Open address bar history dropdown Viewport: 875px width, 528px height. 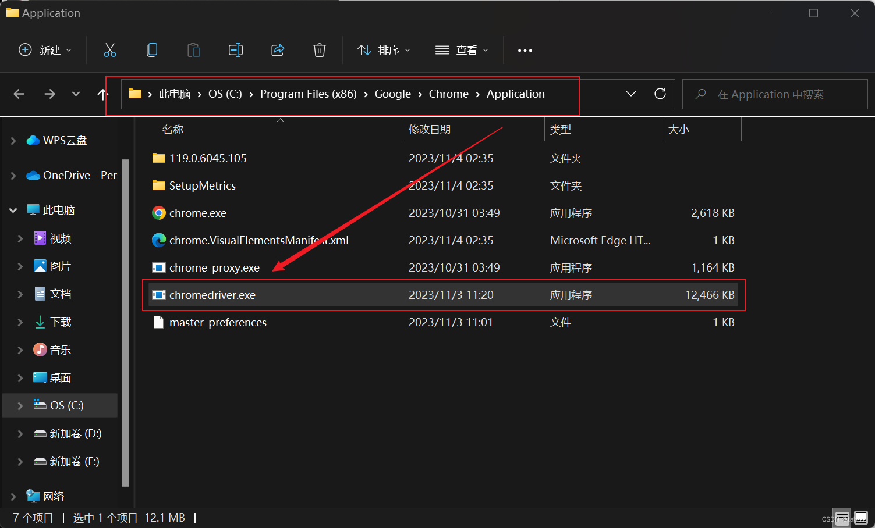[631, 94]
